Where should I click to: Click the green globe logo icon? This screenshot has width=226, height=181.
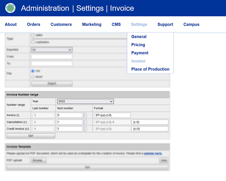[10, 8]
